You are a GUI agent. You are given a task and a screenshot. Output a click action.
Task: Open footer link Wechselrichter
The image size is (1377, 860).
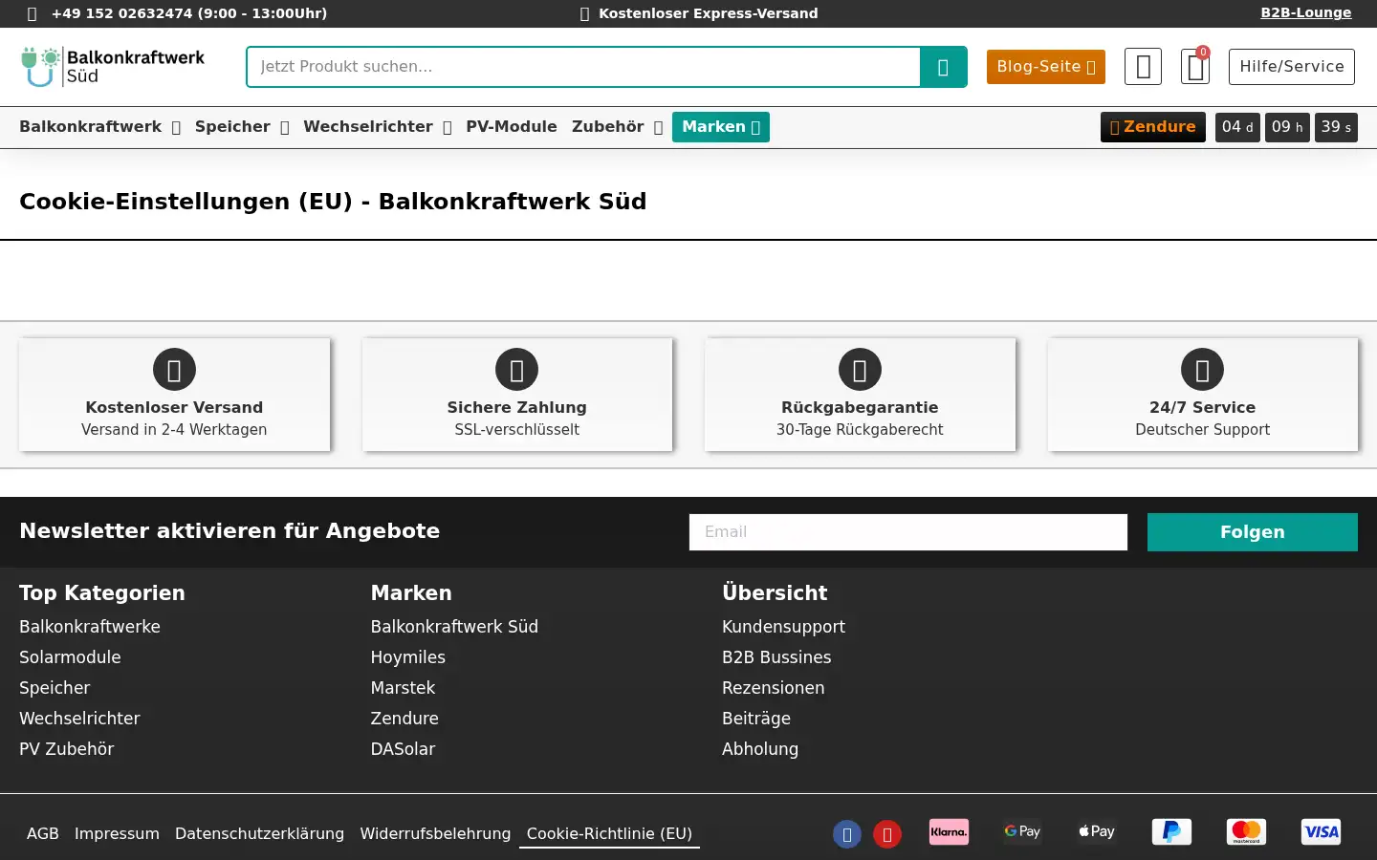point(79,719)
